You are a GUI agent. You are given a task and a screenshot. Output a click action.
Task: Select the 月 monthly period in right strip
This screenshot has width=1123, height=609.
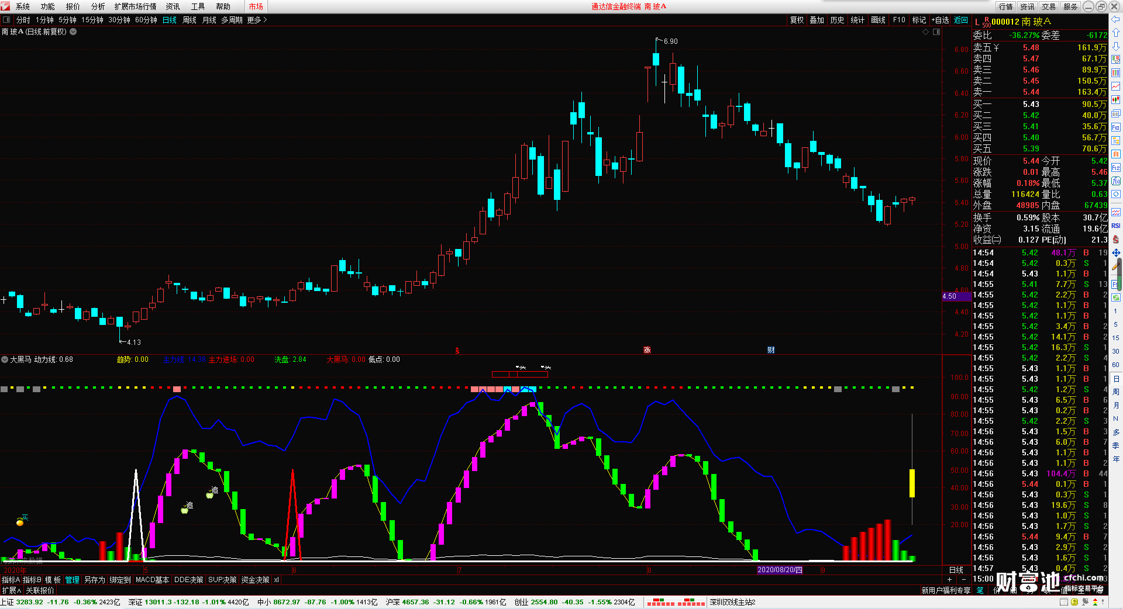(x=1116, y=405)
